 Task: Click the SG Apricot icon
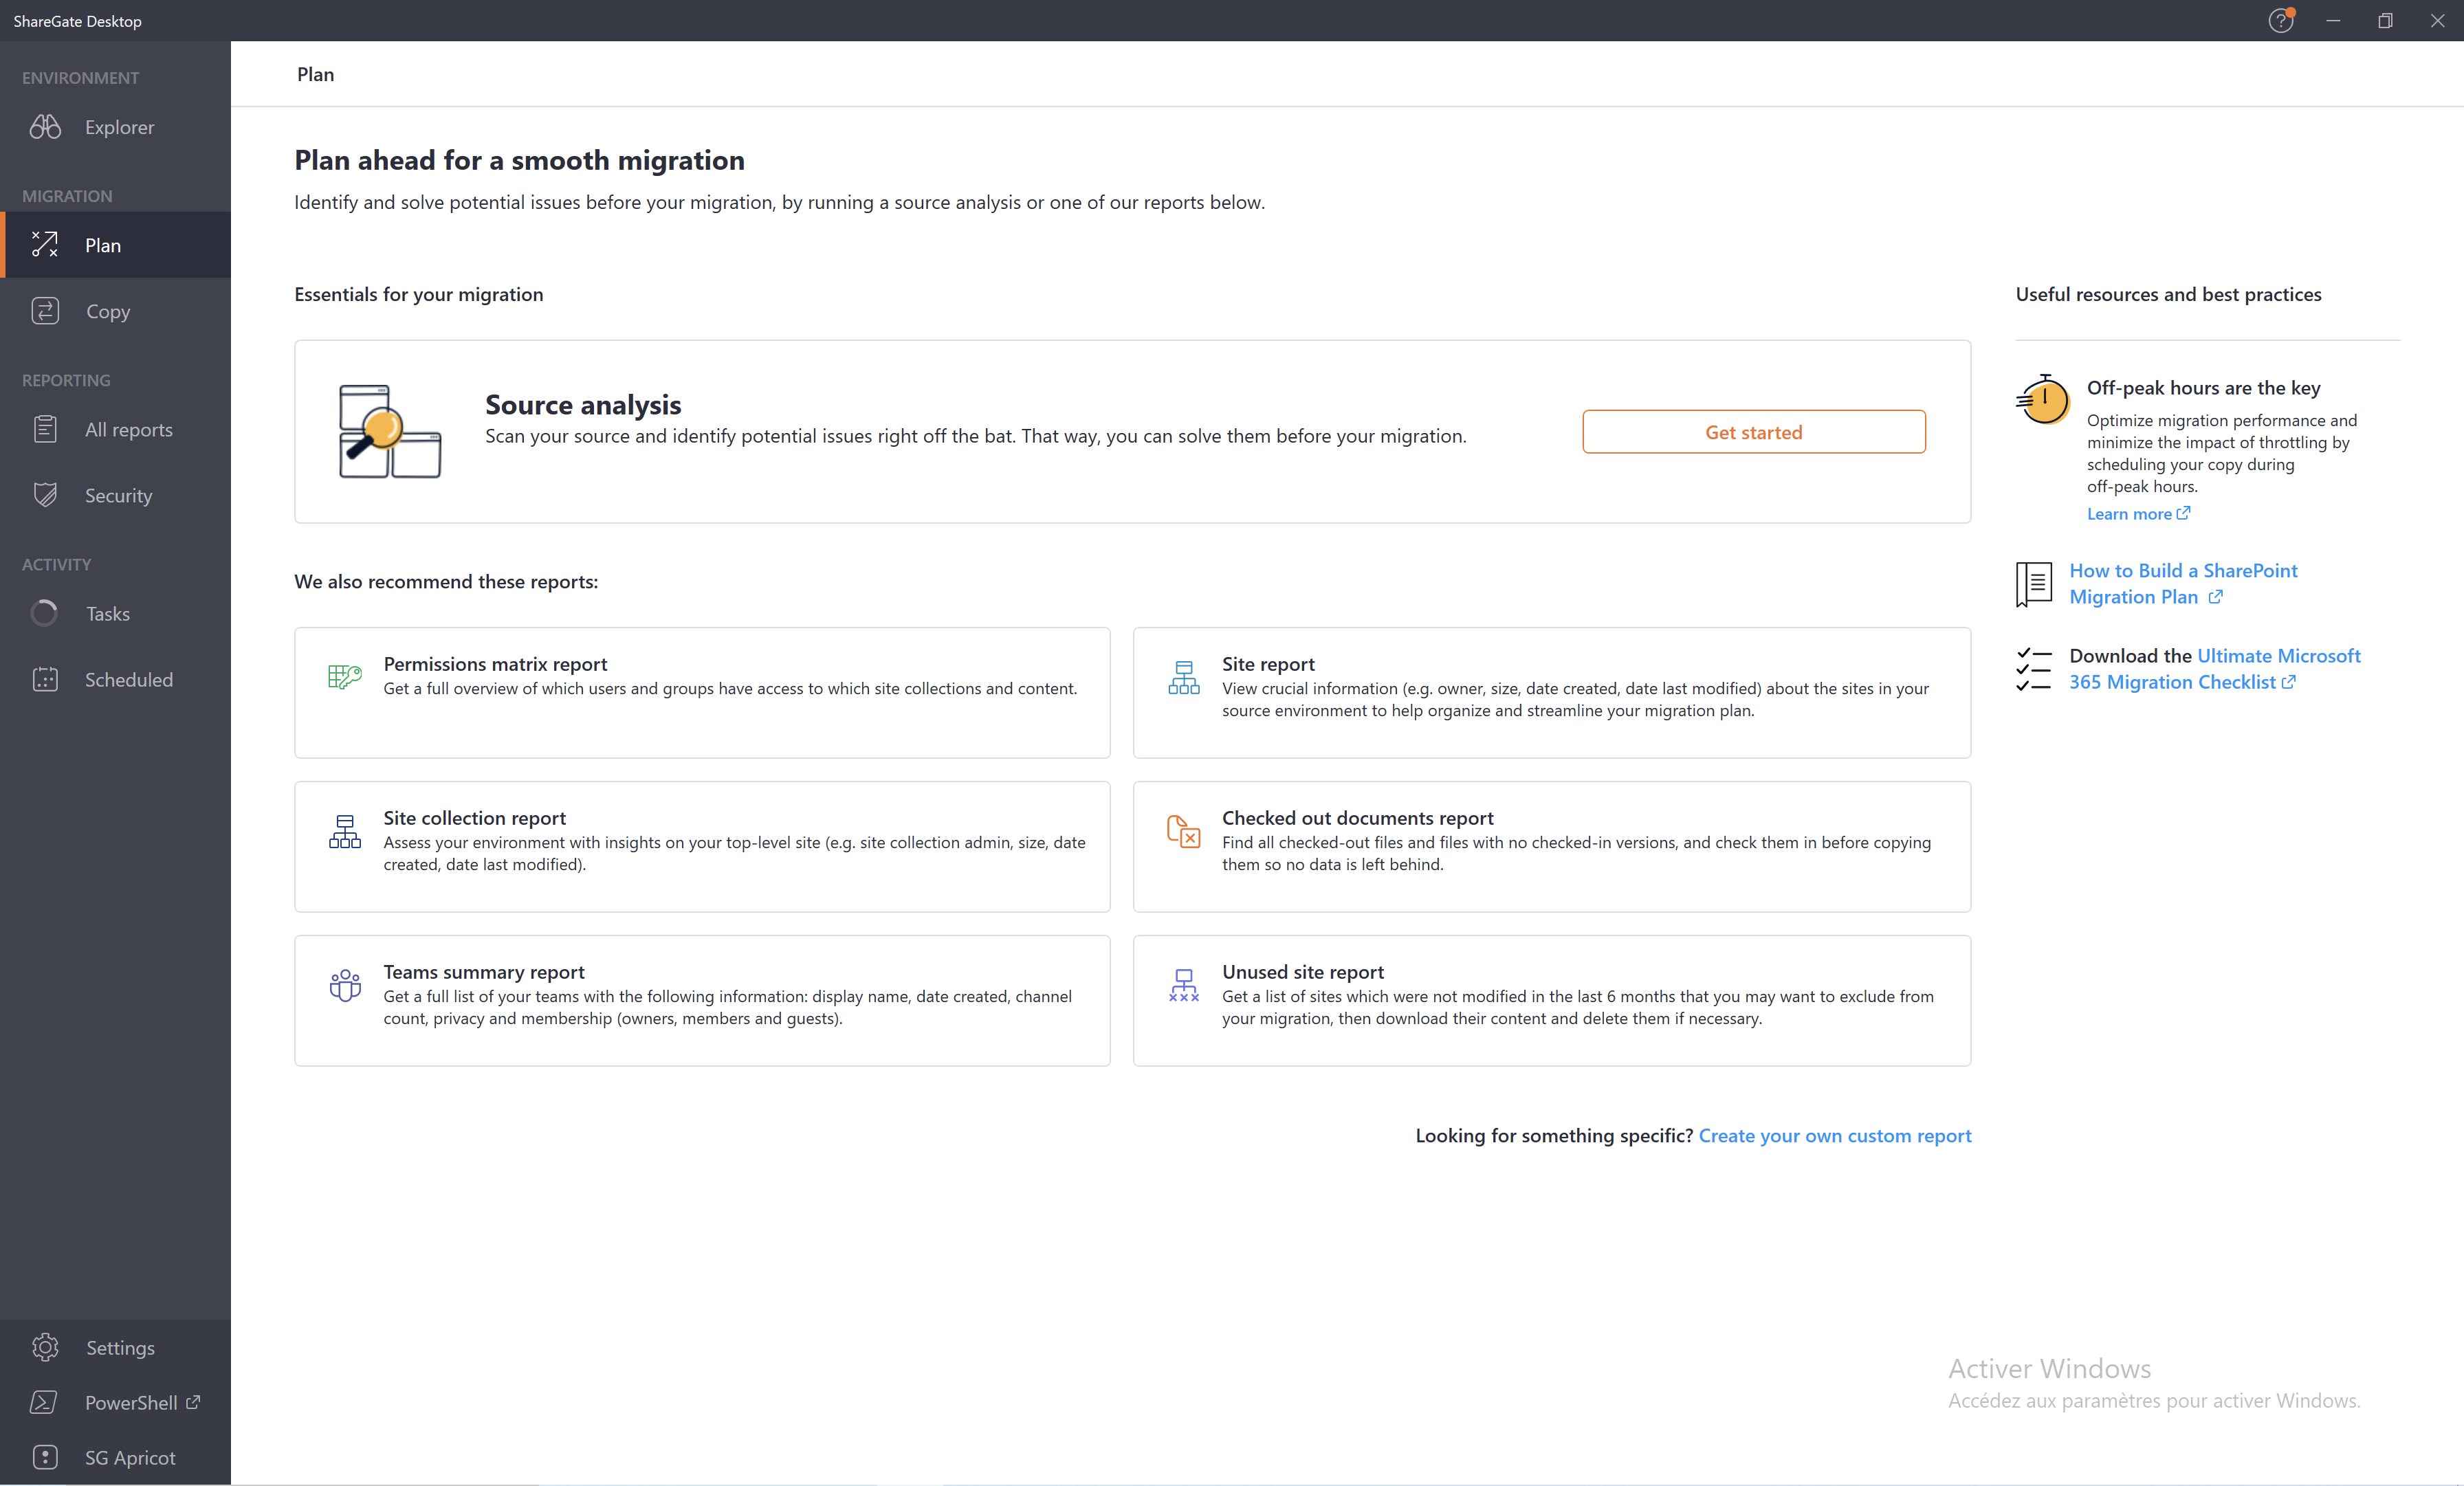(x=47, y=1458)
